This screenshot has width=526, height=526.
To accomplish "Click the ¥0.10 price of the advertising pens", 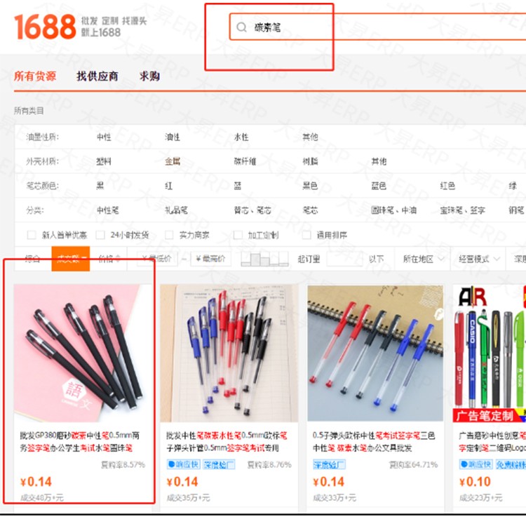I will coord(475,482).
